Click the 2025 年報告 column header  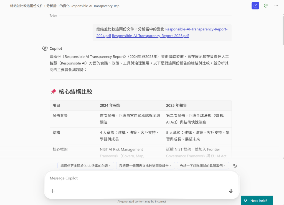tap(176, 105)
